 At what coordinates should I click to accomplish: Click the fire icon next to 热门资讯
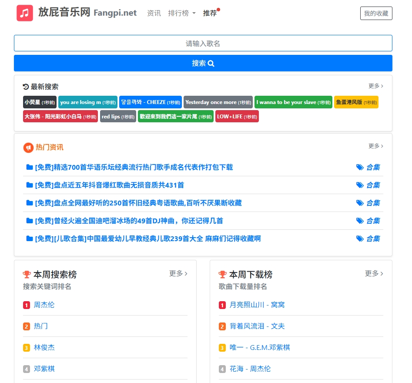(x=28, y=148)
